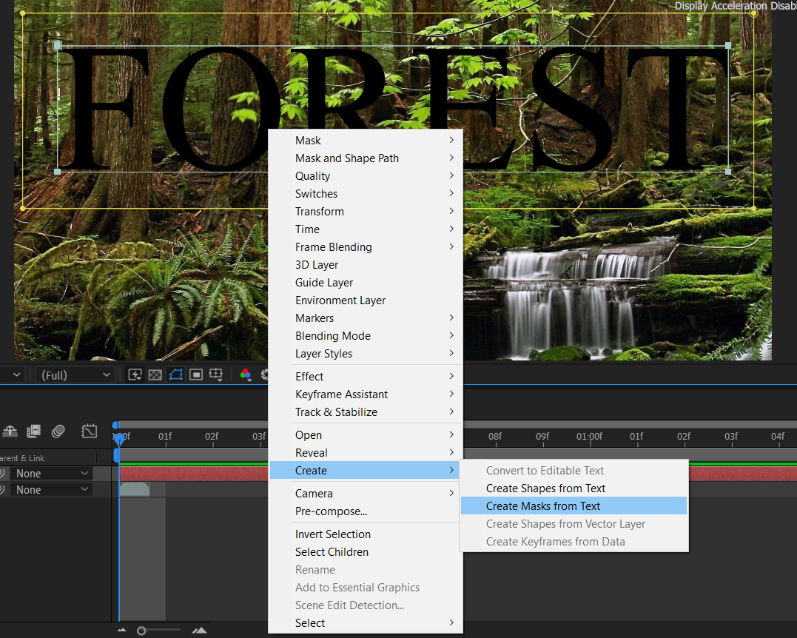This screenshot has height=638, width=797.
Task: Open Layer Styles submenu
Action: click(x=366, y=354)
